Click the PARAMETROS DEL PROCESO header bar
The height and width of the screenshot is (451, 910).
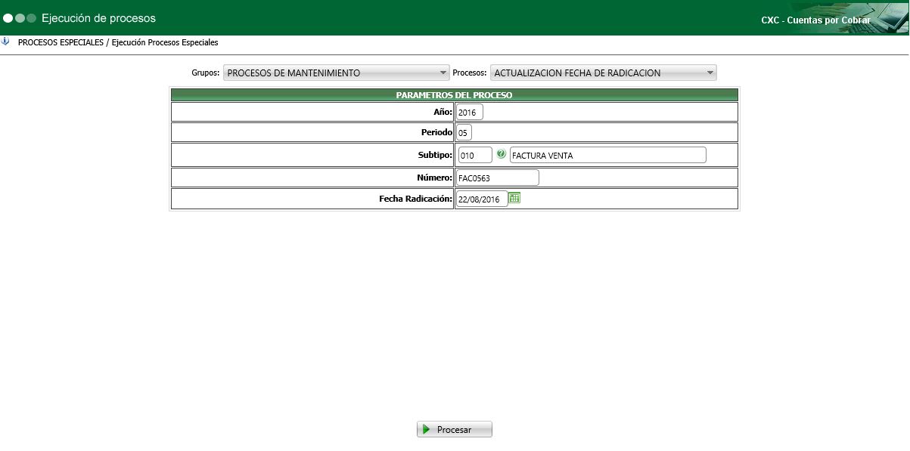(455, 94)
